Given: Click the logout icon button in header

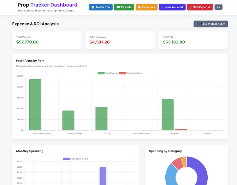Looking at the screenshot, I should (x=218, y=7).
